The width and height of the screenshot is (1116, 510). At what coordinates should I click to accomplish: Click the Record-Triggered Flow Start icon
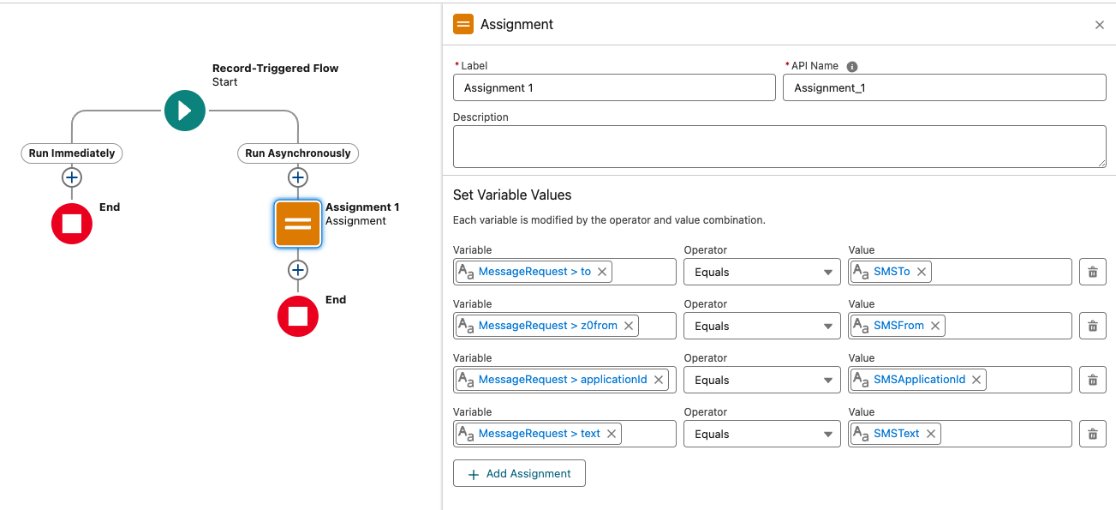[185, 110]
